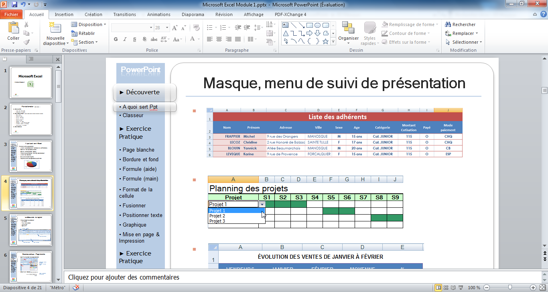Screen dimensions: 548x292
Task: Toggle strikethrough abc formatting
Action: pos(154,39)
